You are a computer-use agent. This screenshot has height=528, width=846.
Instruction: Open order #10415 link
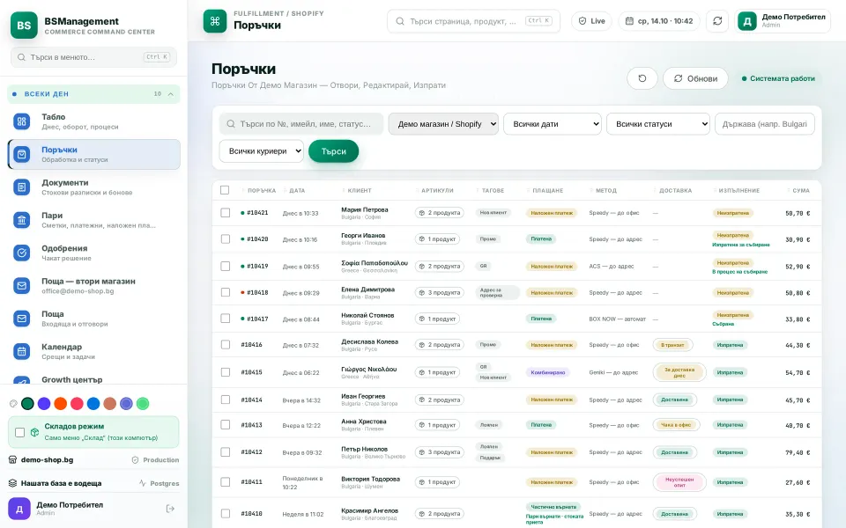point(251,372)
